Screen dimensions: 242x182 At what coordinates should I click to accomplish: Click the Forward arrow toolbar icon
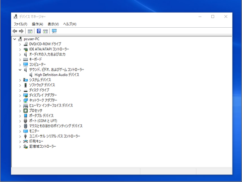21,31
